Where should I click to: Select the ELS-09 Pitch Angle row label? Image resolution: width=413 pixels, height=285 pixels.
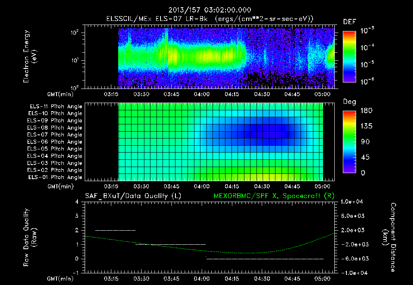click(x=54, y=121)
